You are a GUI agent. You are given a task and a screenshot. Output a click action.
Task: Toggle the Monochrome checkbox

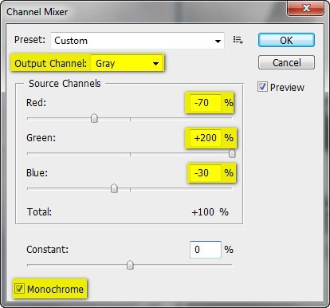coord(19,289)
